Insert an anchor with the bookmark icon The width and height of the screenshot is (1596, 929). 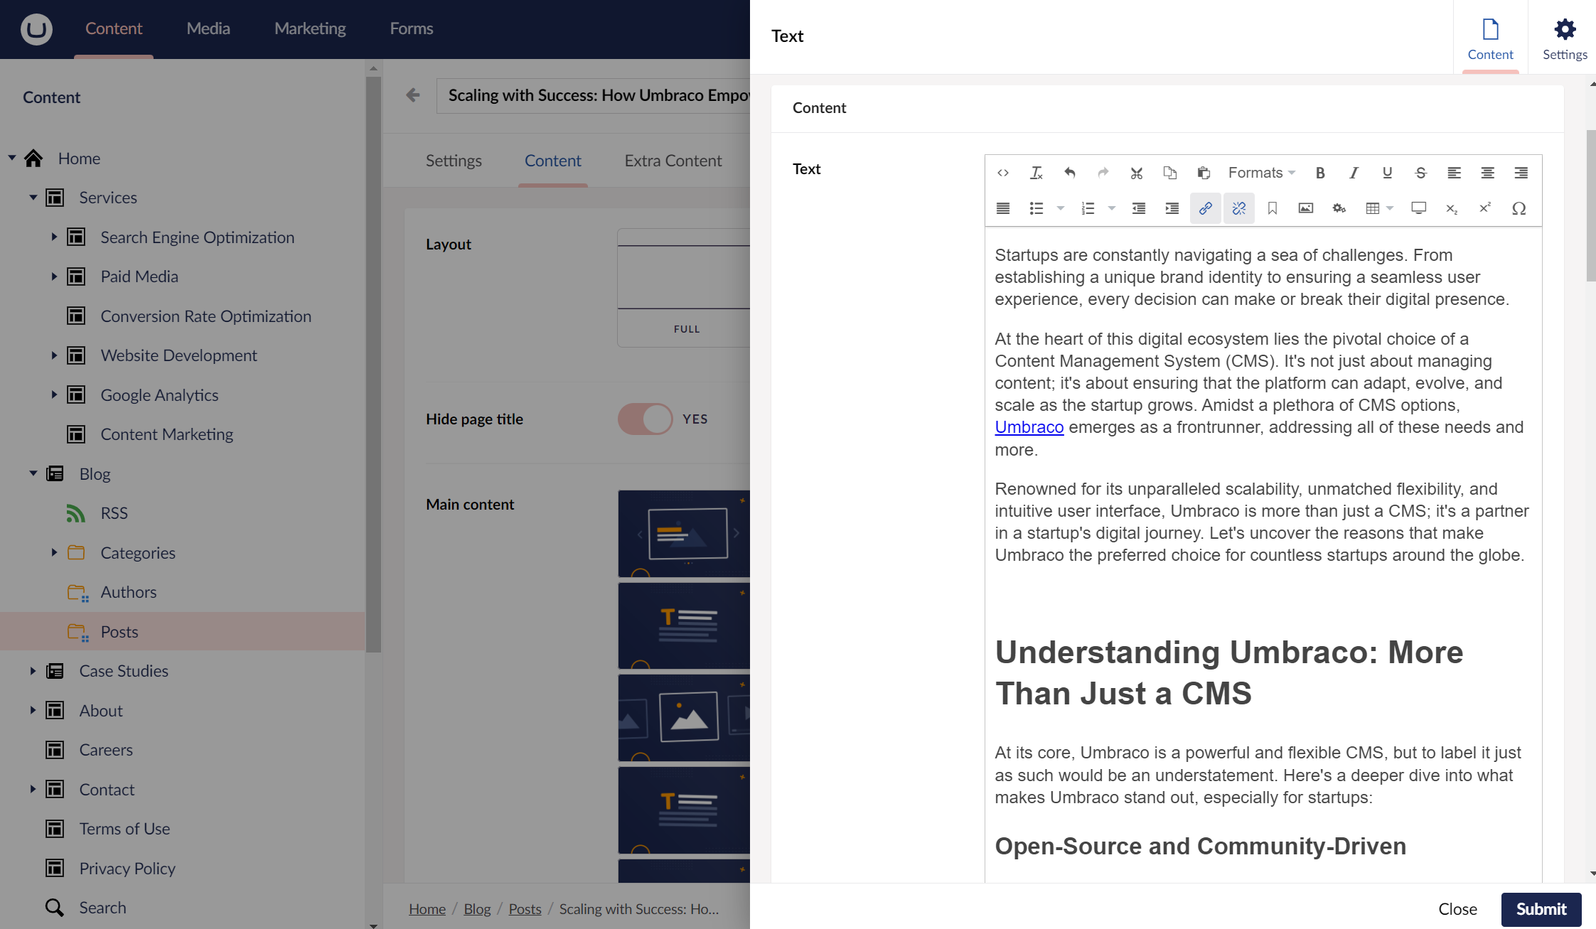[1273, 208]
